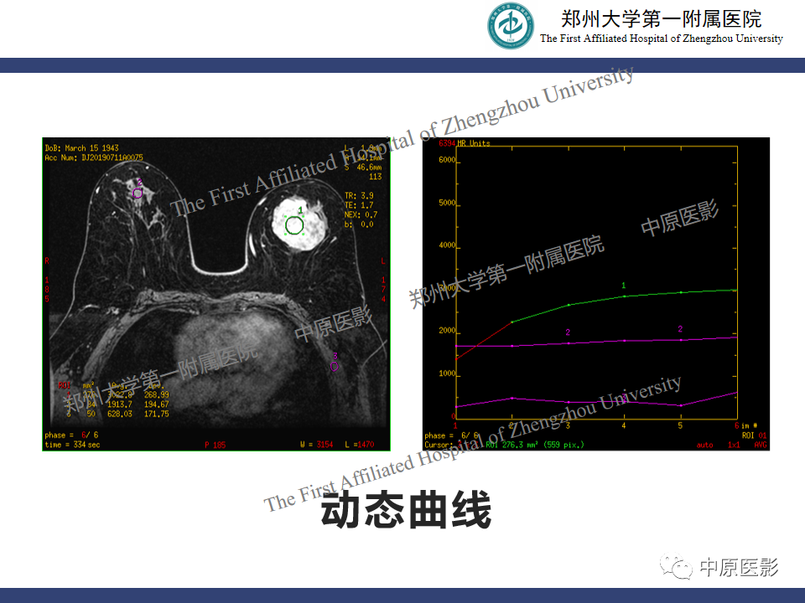
Task: Click the lowest purple curve in the chart
Action: point(595,401)
